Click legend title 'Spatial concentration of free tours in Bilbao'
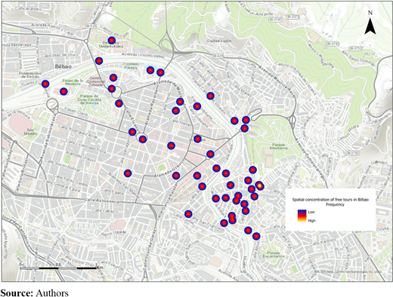The image size is (393, 297). click(x=330, y=200)
